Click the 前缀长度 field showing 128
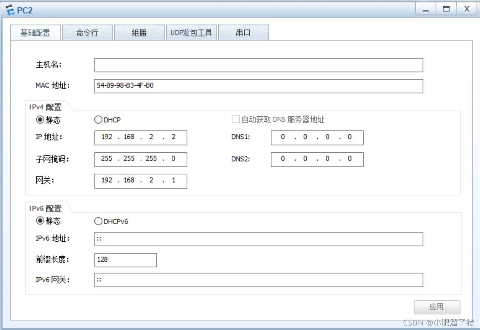The width and height of the screenshot is (480, 330). (x=125, y=260)
